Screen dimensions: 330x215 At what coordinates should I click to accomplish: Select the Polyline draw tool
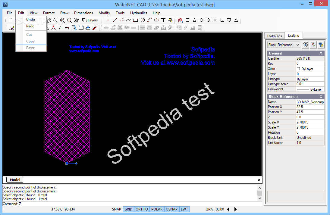point(122,20)
